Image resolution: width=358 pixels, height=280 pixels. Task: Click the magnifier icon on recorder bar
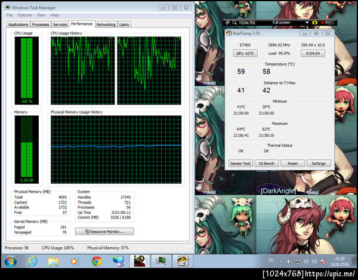(x=234, y=22)
